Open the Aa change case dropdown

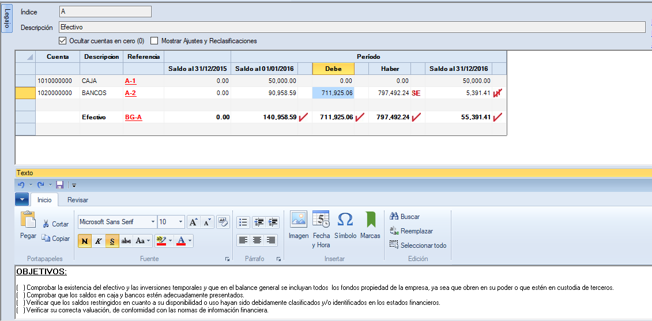(x=143, y=241)
